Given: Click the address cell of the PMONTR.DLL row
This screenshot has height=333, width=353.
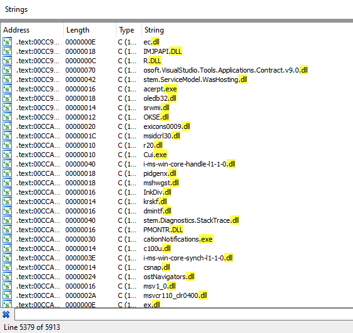Looking at the screenshot, I should [38, 230].
